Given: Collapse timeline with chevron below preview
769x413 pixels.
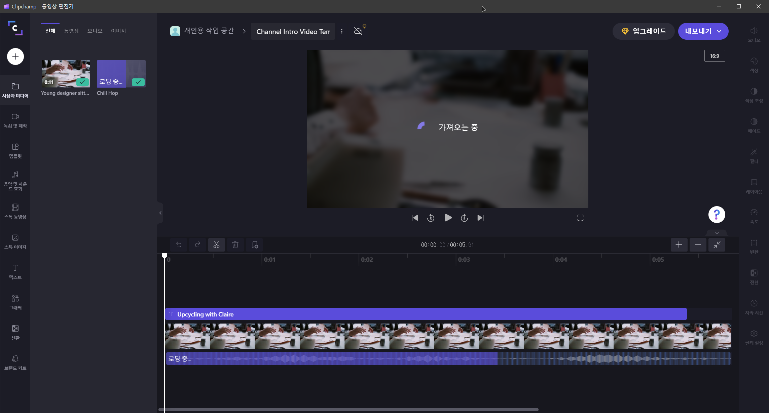Looking at the screenshot, I should click(x=717, y=233).
